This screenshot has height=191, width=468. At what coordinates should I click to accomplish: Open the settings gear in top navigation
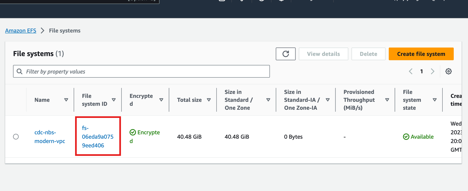point(281,1)
